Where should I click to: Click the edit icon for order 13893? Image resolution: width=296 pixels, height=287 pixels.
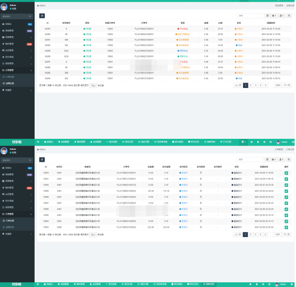tap(286, 227)
